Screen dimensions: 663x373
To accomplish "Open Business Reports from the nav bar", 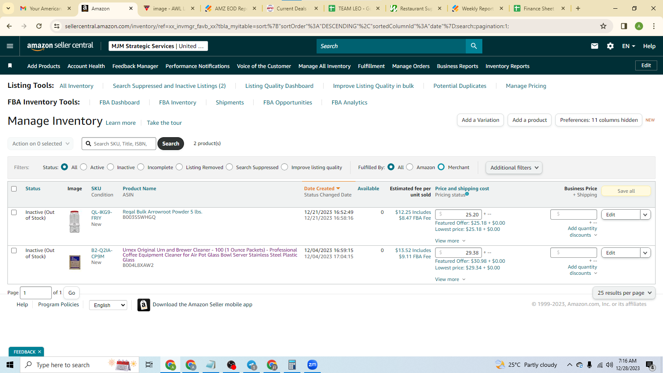I will tap(457, 66).
